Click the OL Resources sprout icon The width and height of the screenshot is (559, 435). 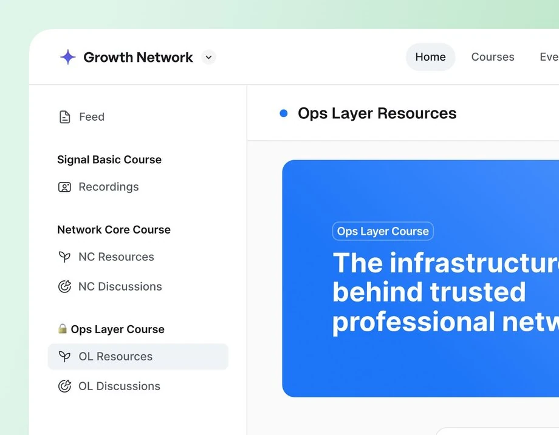(x=64, y=356)
